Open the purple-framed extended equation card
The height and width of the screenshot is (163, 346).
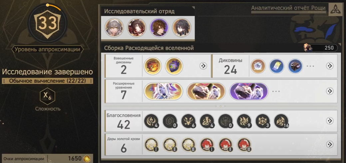coord(249,91)
